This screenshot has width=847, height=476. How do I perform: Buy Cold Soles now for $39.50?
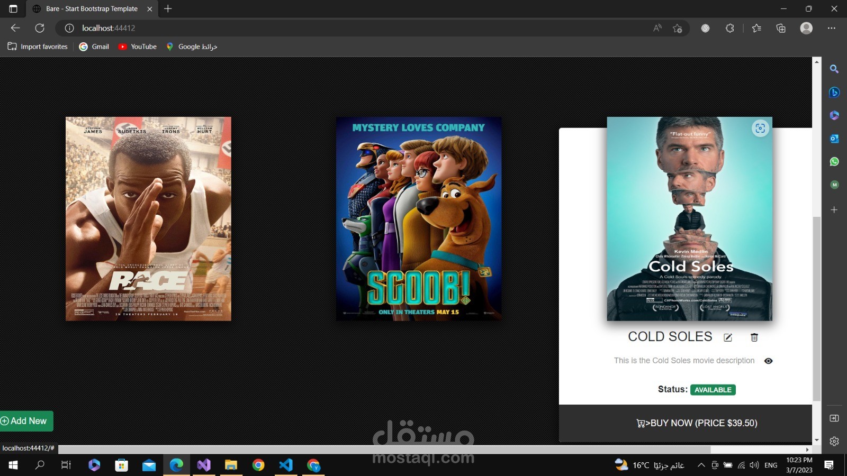[697, 423]
